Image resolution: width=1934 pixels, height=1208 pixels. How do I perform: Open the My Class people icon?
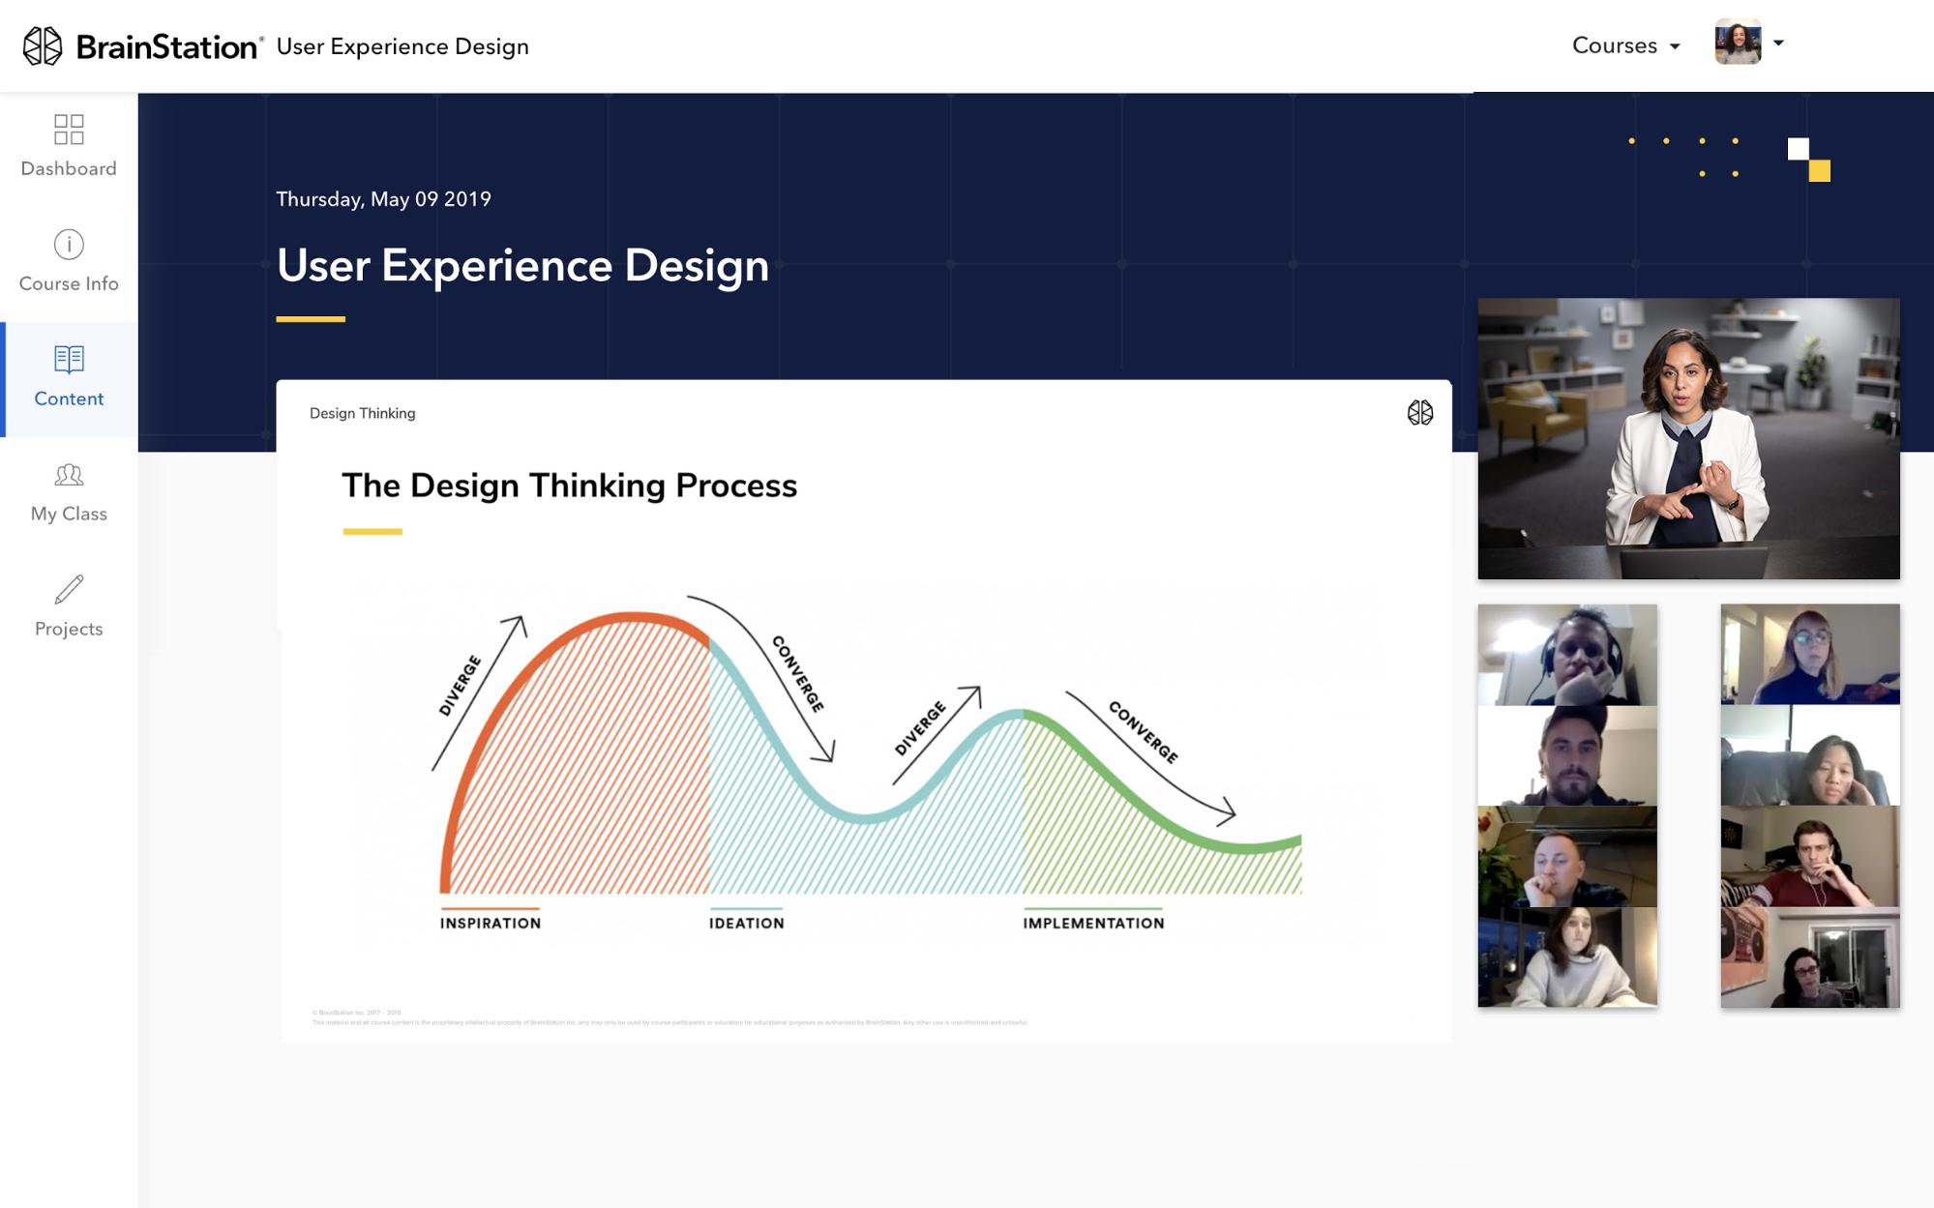(x=68, y=476)
